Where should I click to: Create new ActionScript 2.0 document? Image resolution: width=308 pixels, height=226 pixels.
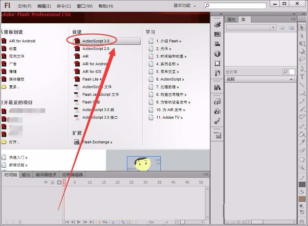tap(96, 49)
